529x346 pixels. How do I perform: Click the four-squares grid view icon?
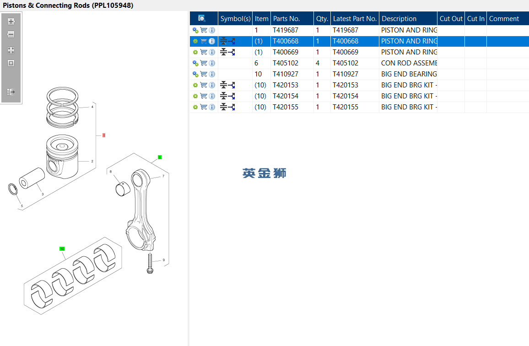(x=11, y=50)
